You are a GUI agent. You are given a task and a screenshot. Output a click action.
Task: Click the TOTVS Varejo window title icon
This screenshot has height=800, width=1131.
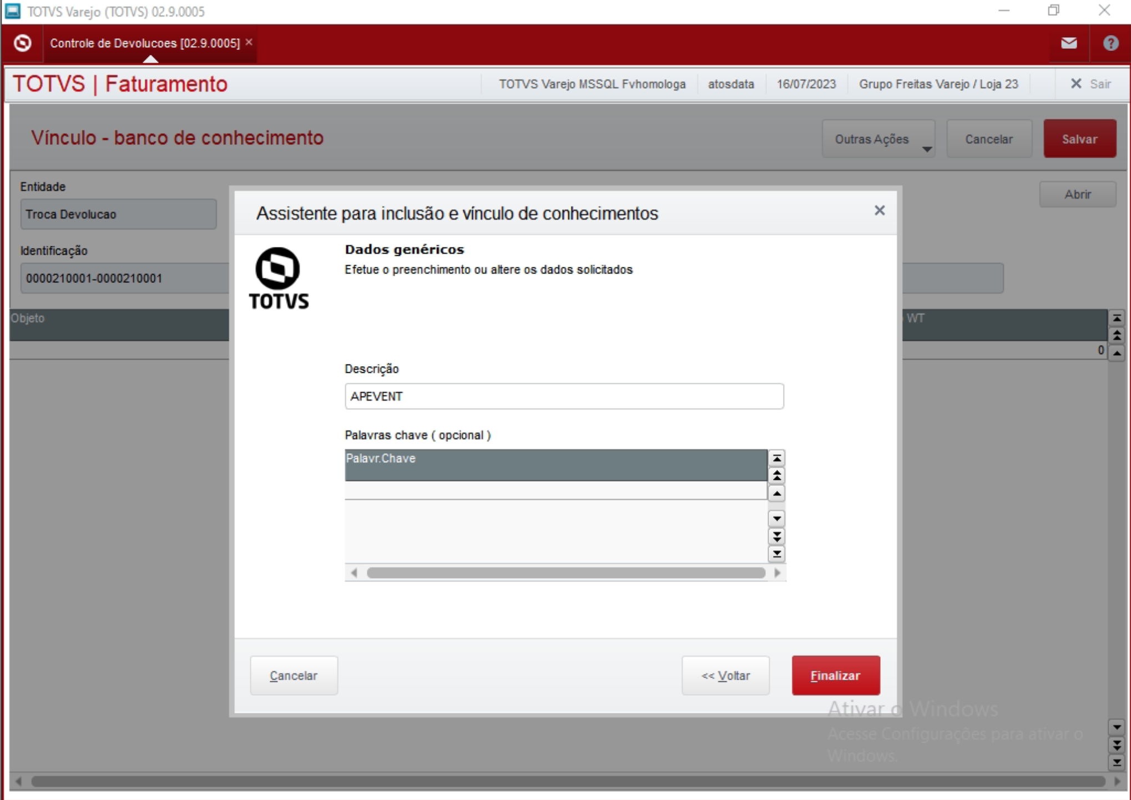pos(13,11)
